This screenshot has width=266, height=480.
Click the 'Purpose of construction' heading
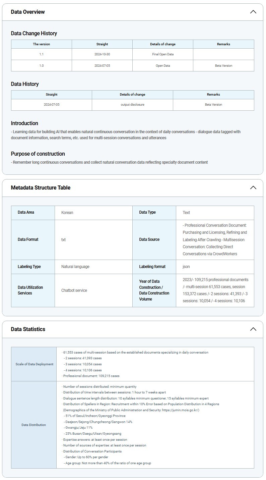pyautogui.click(x=38, y=154)
